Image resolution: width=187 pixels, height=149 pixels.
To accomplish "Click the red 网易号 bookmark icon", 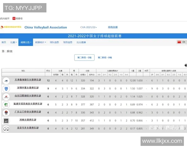I will coord(14,18).
